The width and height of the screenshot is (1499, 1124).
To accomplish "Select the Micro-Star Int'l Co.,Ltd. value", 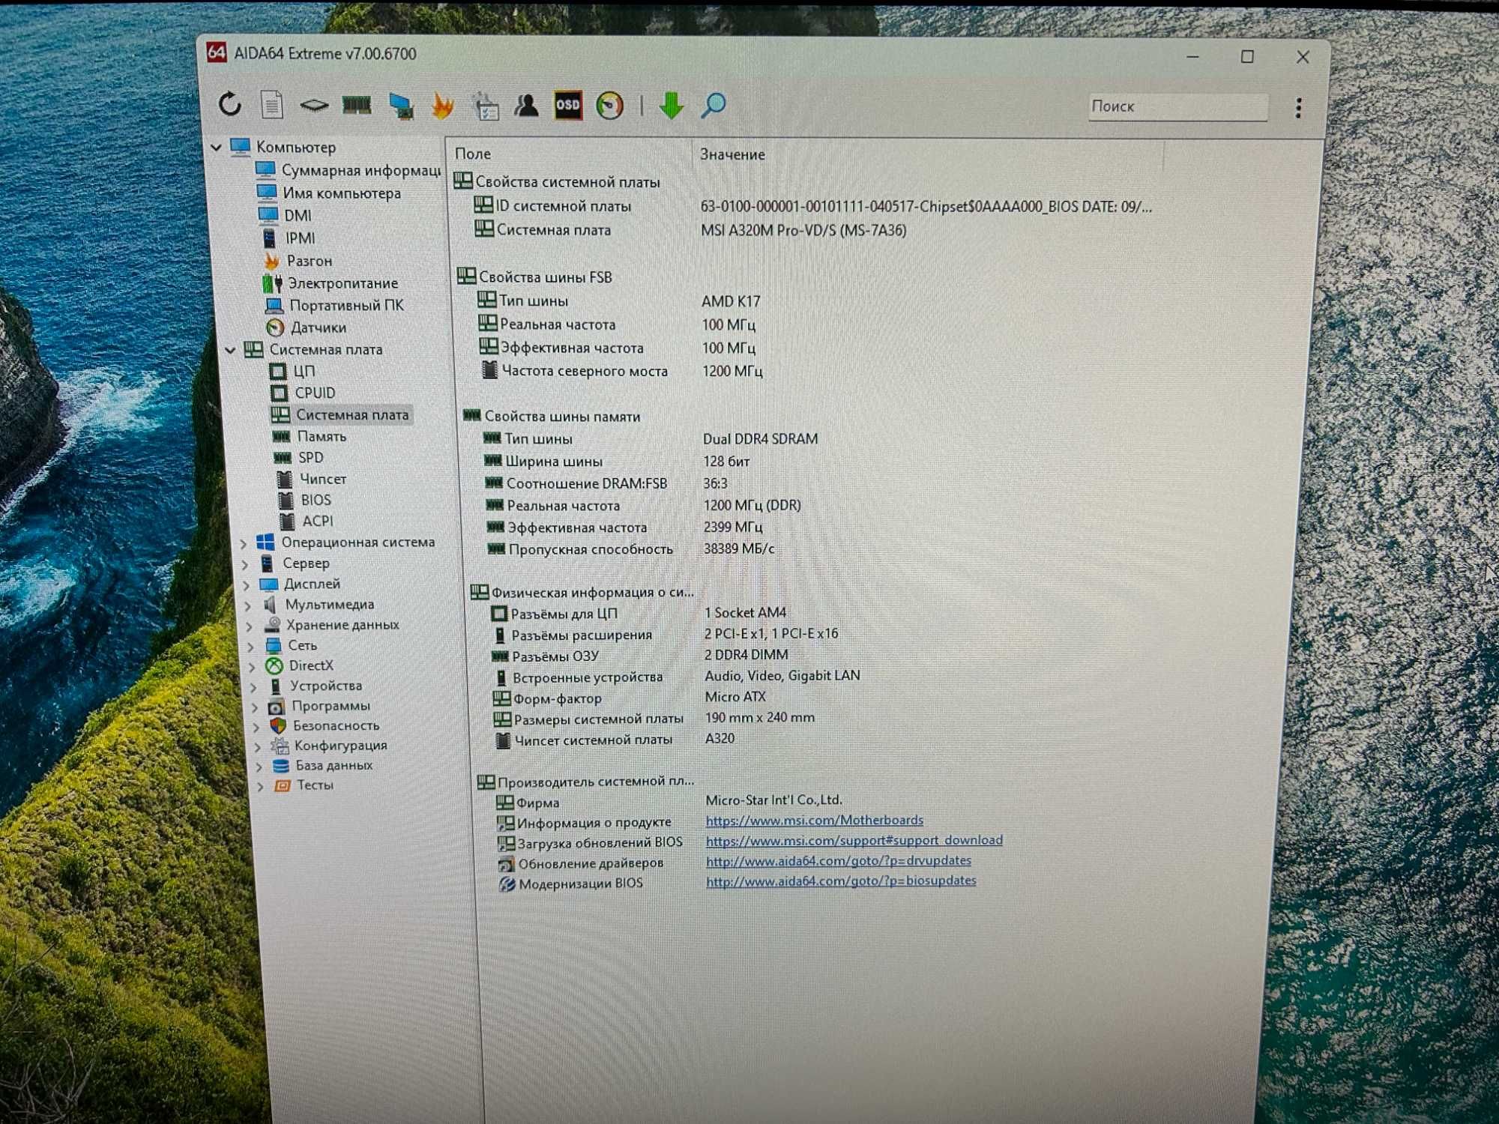I will point(774,800).
